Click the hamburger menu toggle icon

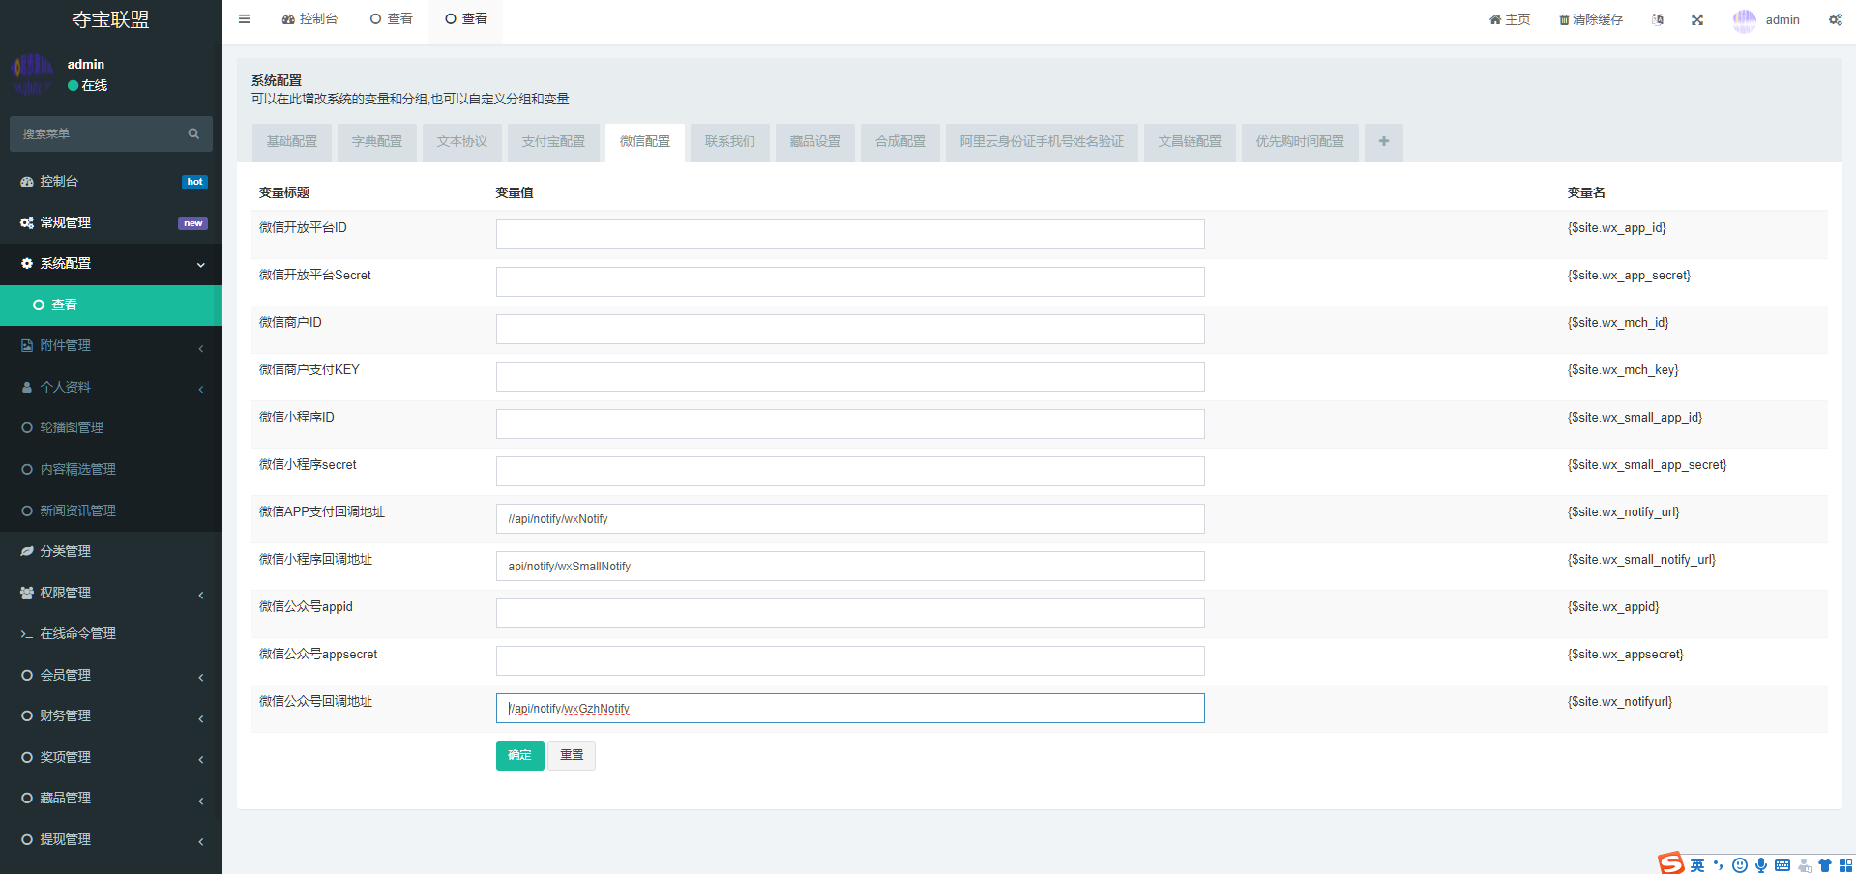point(244,19)
